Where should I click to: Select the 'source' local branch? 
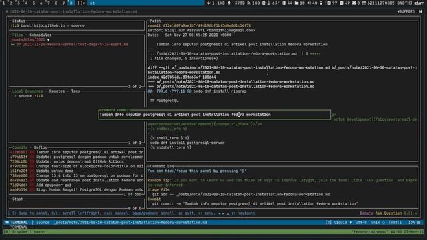click(25, 96)
